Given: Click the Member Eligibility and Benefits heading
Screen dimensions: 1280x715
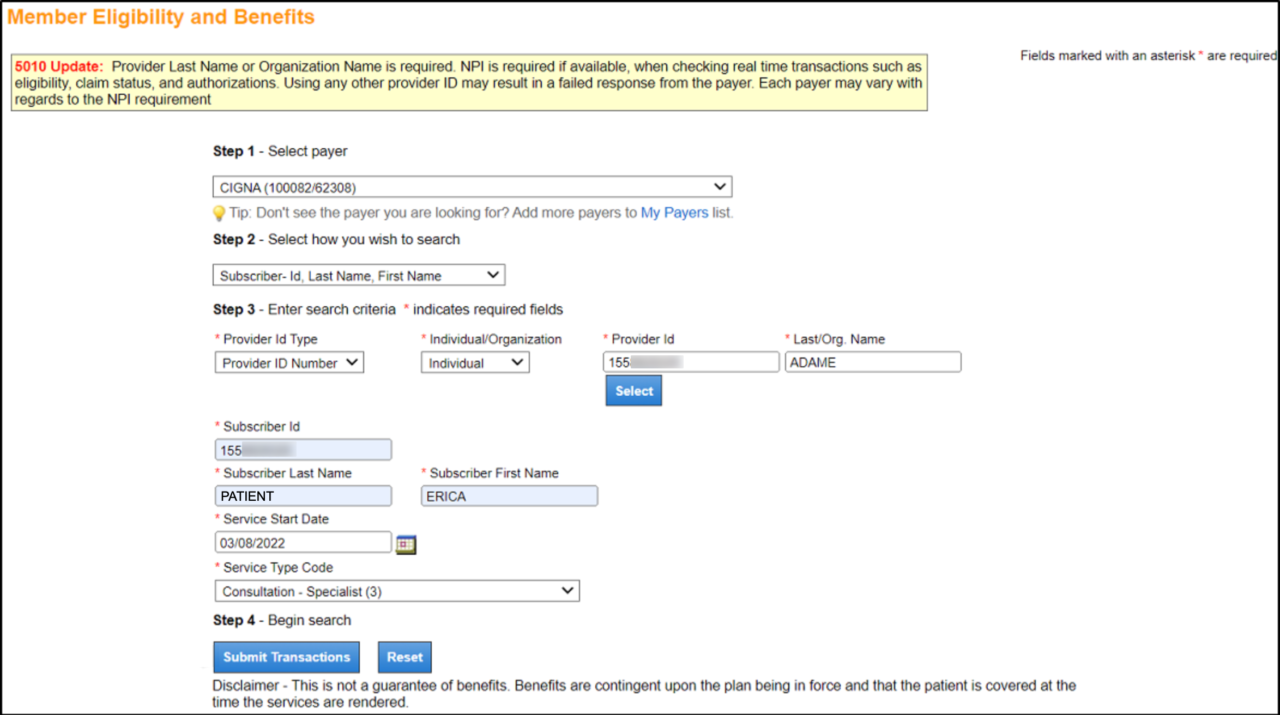Looking at the screenshot, I should pos(161,17).
